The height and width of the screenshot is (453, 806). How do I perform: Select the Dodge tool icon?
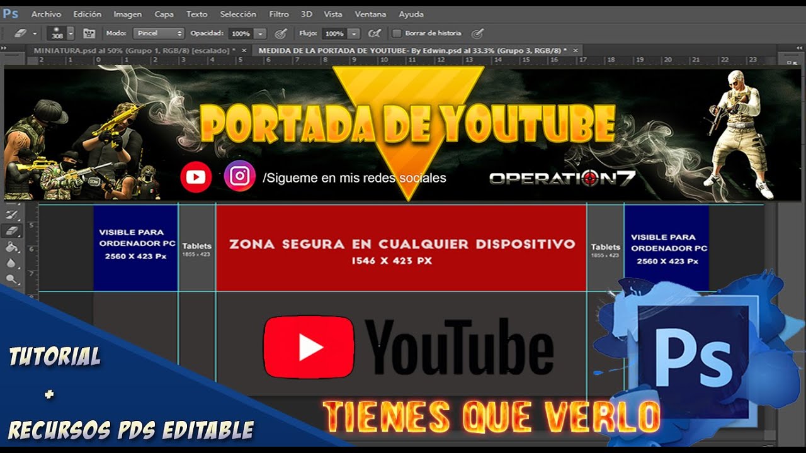click(x=13, y=279)
